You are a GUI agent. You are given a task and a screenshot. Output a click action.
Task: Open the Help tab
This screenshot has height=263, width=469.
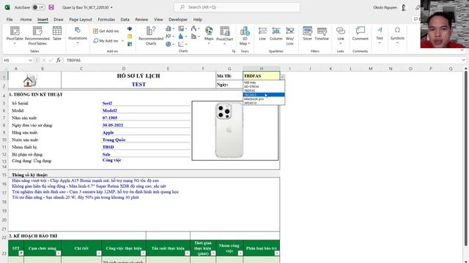pos(197,20)
